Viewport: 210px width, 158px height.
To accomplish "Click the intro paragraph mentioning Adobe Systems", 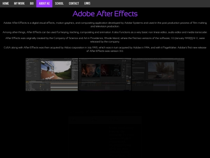I will [105, 25].
